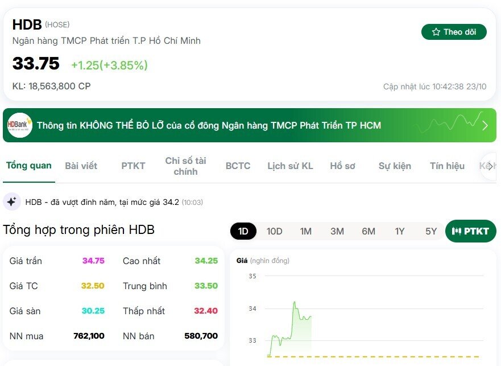The image size is (501, 366).
Task: Click Giá TC value 32.50
Action: 93,286
